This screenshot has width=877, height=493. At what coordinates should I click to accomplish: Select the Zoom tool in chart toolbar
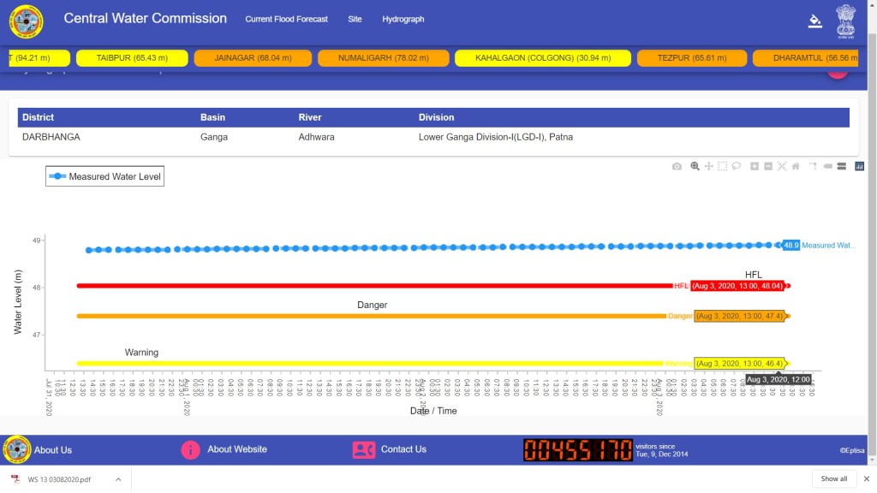(695, 166)
